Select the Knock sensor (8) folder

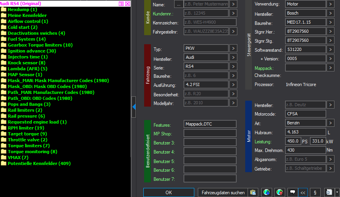point(26,63)
